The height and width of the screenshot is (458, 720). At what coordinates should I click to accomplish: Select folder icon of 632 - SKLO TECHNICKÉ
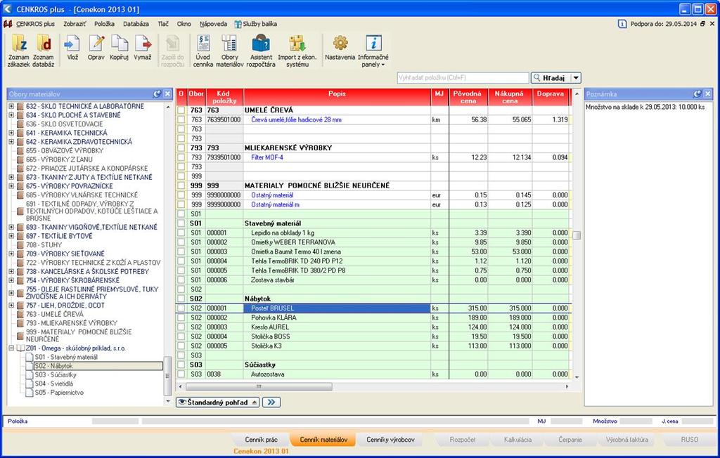pyautogui.click(x=20, y=107)
